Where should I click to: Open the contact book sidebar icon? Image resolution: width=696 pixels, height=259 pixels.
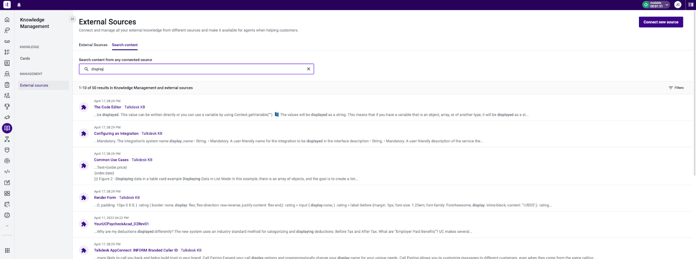pos(7,63)
